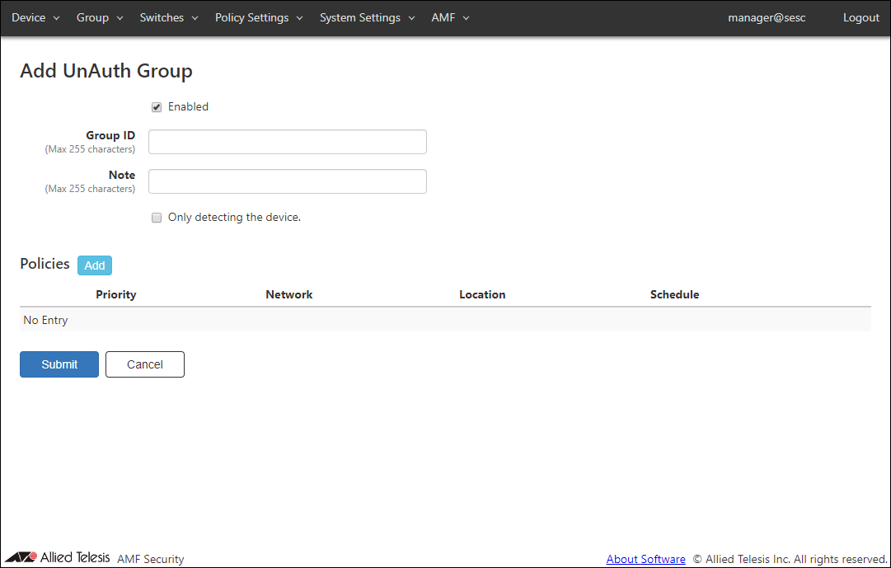Log out using Logout link

[861, 18]
